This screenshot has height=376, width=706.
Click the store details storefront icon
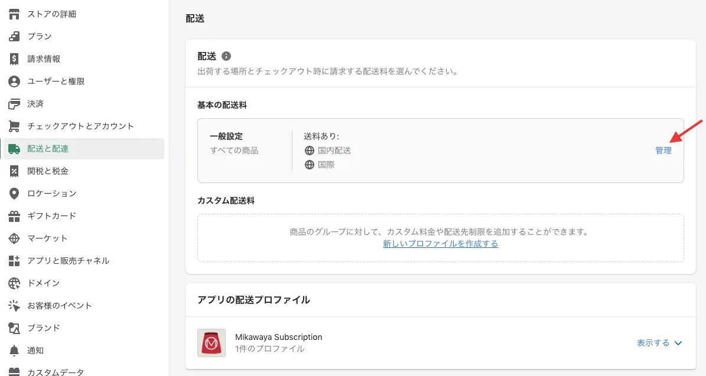(14, 14)
